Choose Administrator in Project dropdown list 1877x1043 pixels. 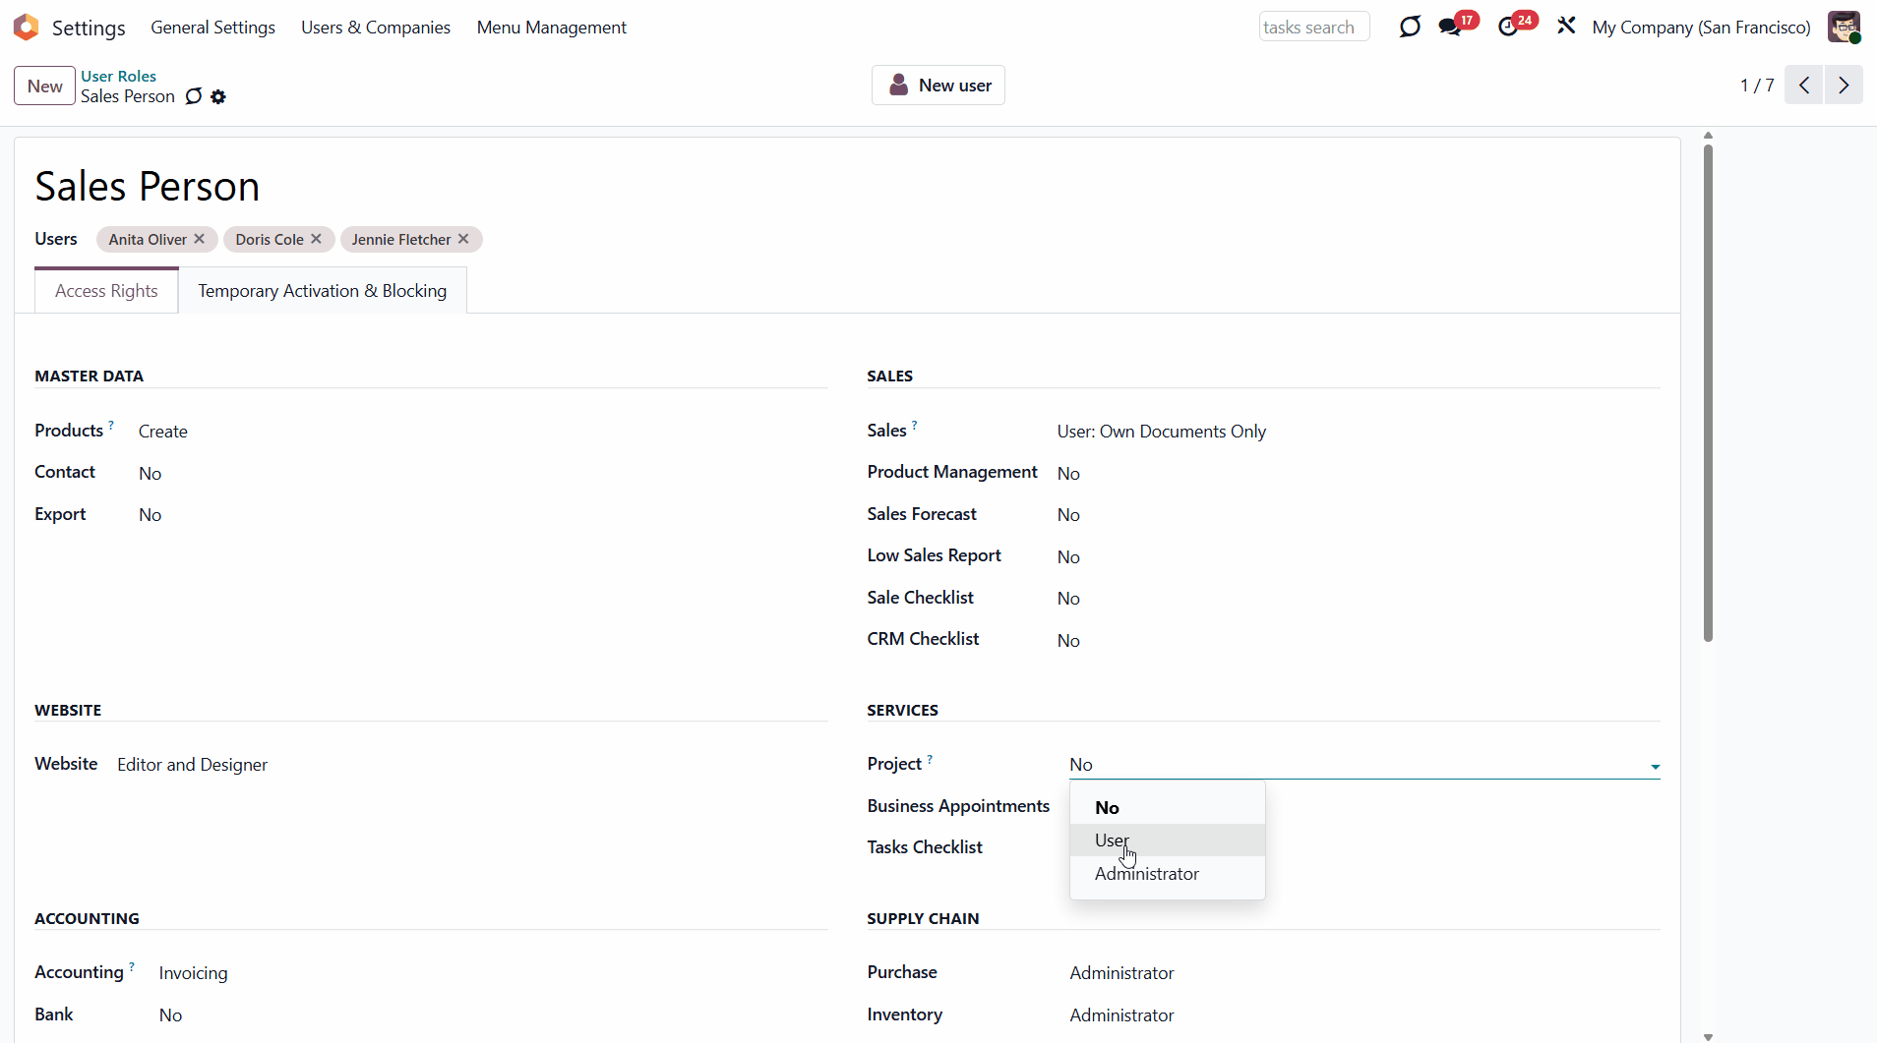click(1146, 874)
